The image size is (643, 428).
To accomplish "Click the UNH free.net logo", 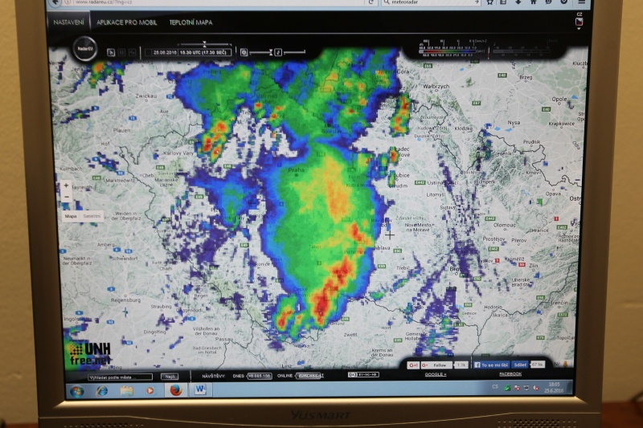I will tap(90, 355).
